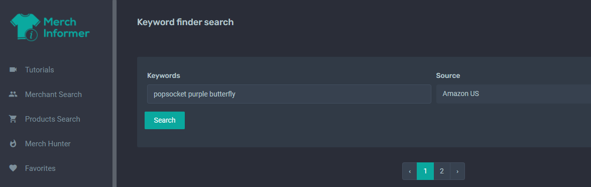Click the Products Search cart icon
Screen dimensions: 591x187
13,119
